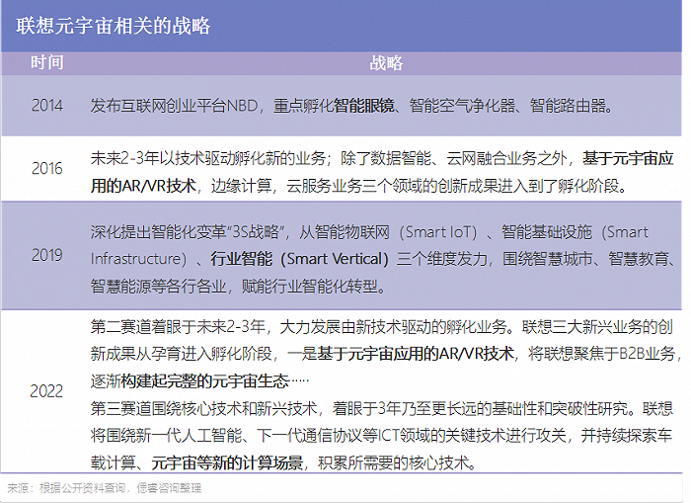Click bold text 用的AR/VR技术 in 2016 row
691x503 pixels.
pos(143,186)
